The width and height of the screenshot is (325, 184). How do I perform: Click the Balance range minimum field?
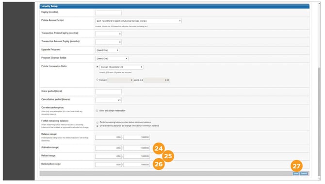tap(108, 137)
